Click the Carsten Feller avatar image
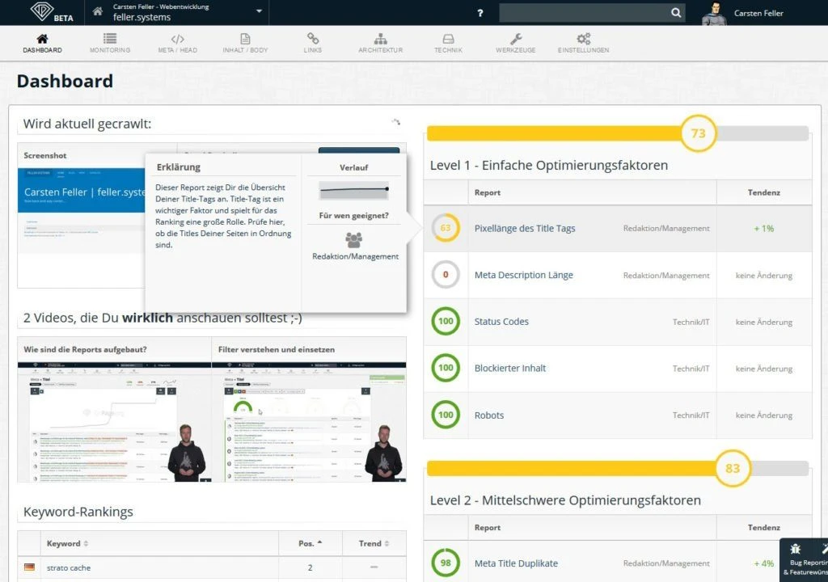The width and height of the screenshot is (828, 582). (x=713, y=13)
